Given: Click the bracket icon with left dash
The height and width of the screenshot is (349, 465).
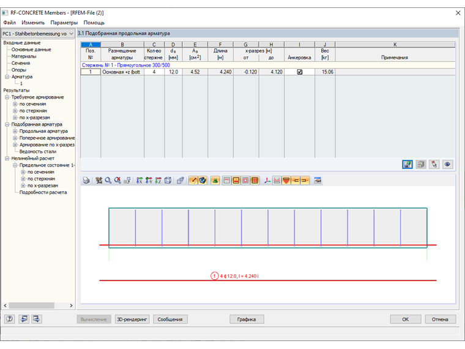Looking at the screenshot, I should click(296, 181).
